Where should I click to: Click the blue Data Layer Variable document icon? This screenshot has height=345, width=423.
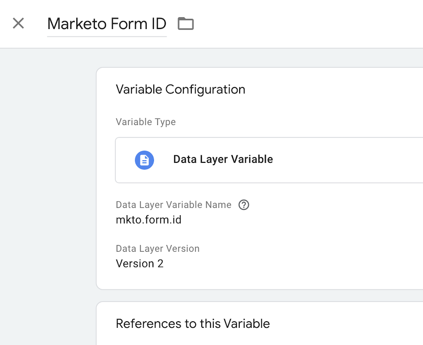[145, 160]
